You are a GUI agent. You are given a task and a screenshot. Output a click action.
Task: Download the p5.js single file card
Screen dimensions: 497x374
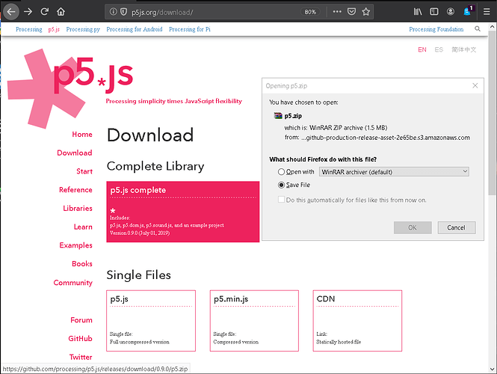pyautogui.click(x=151, y=321)
